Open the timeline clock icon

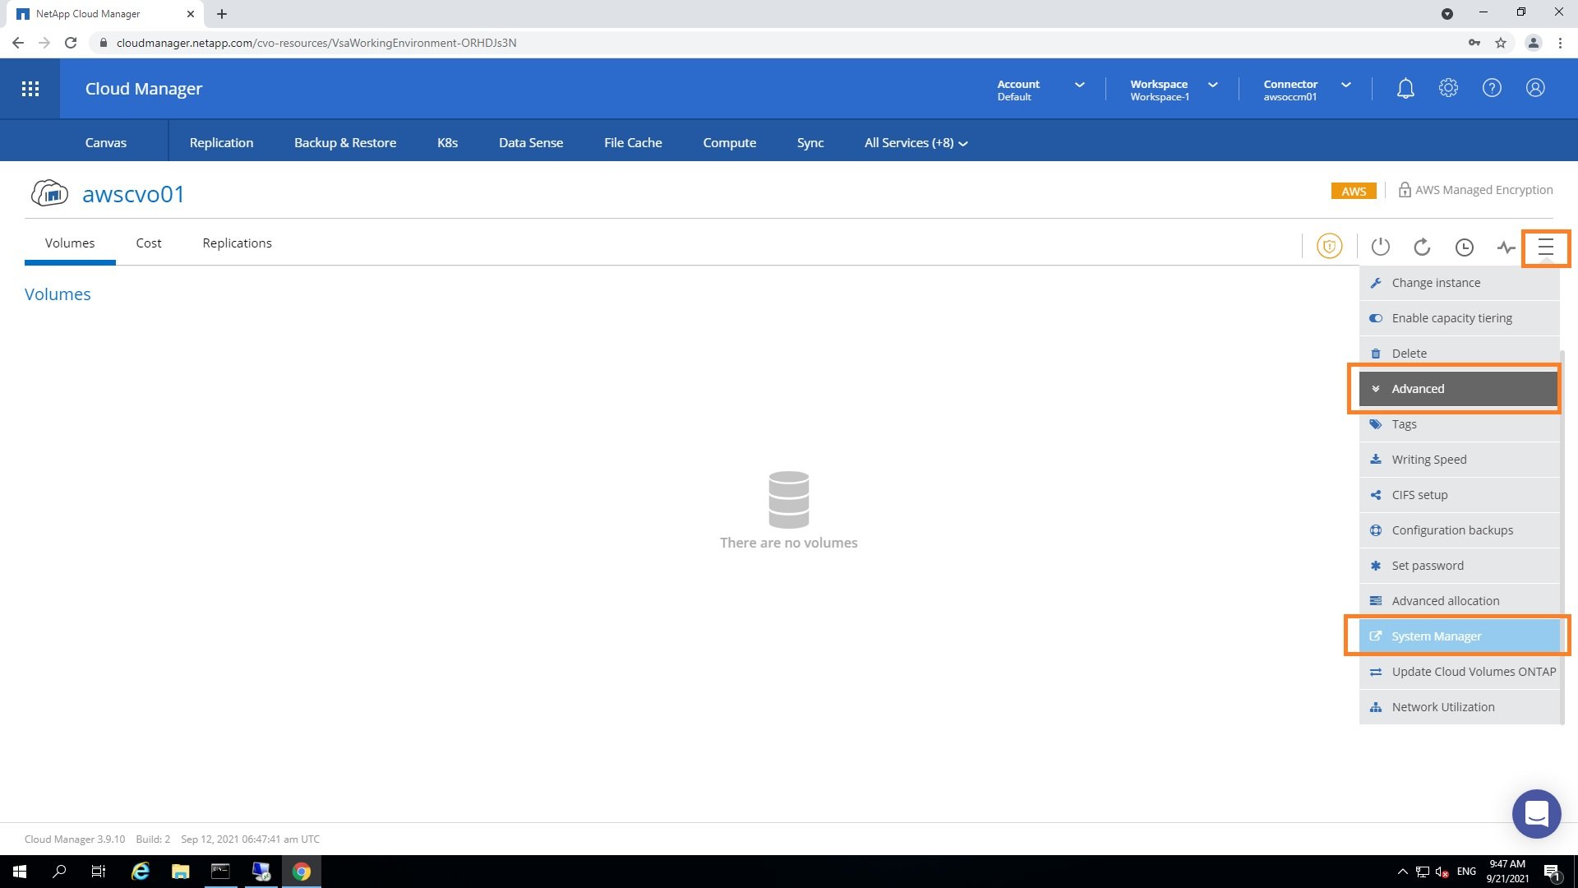pos(1464,247)
